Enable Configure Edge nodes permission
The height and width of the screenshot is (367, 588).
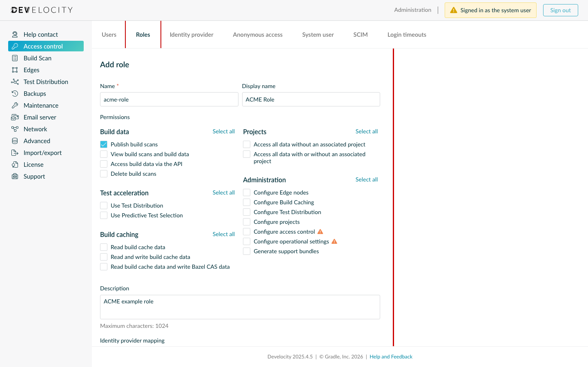pos(246,192)
